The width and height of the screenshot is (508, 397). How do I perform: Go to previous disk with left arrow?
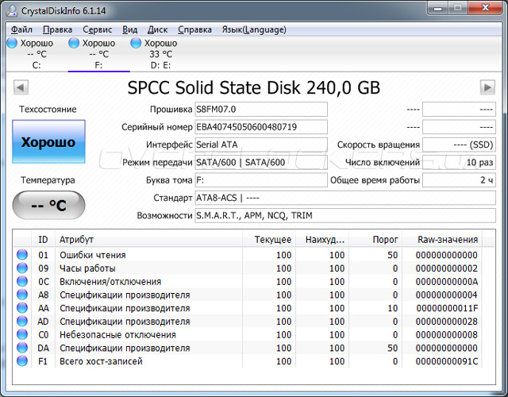[20, 87]
